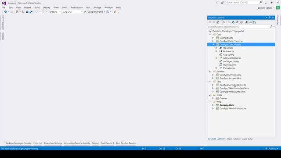Click the boncho valkov account name
This screenshot has width=281, height=158.
click(x=265, y=8)
